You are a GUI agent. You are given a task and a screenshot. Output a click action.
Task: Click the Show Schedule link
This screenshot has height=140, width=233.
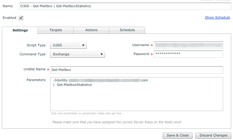[217, 17]
